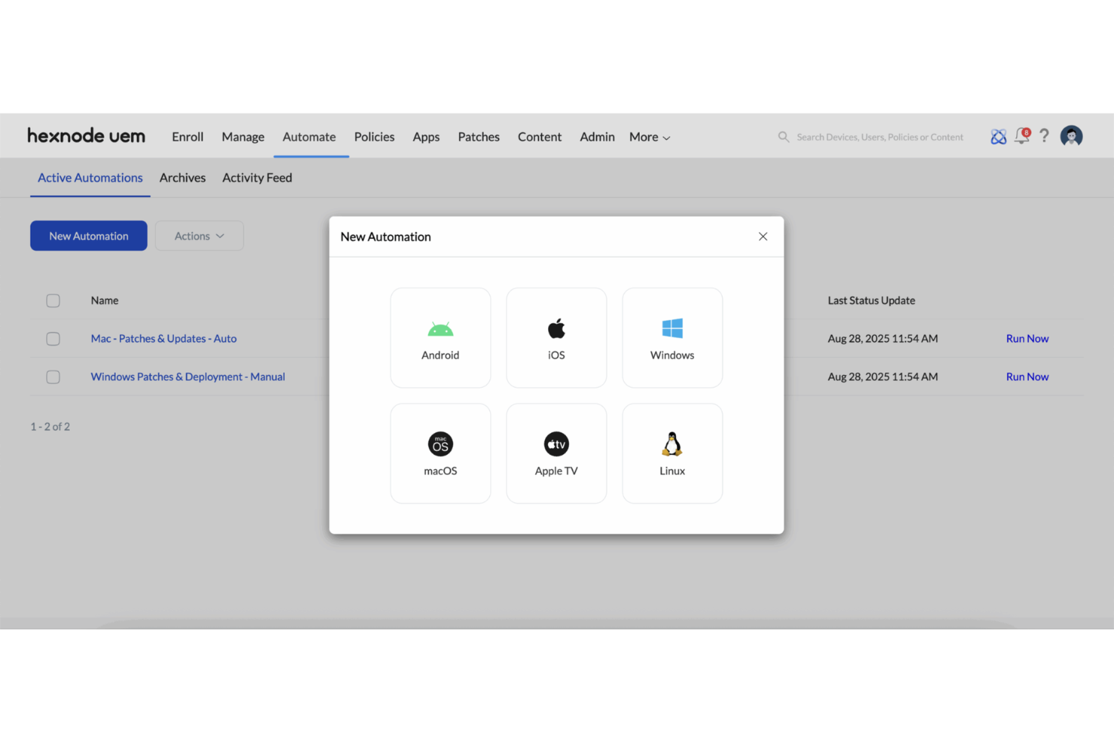Open the Content menu
Image resolution: width=1114 pixels, height=743 pixels.
coord(540,137)
